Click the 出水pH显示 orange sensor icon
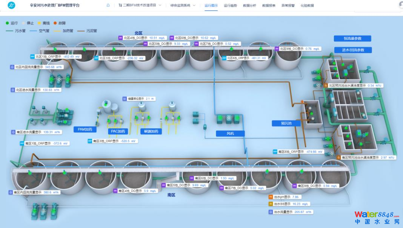 coord(271,197)
